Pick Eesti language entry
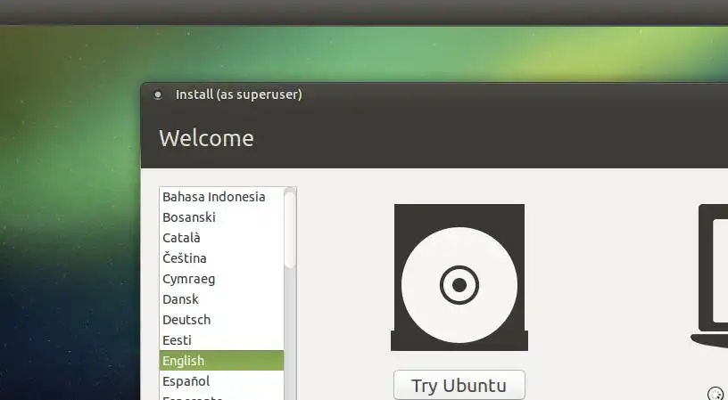The width and height of the screenshot is (728, 400). (x=221, y=340)
